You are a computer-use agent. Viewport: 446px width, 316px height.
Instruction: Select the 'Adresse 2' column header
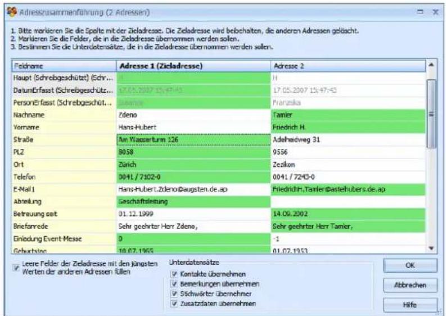tap(348, 66)
